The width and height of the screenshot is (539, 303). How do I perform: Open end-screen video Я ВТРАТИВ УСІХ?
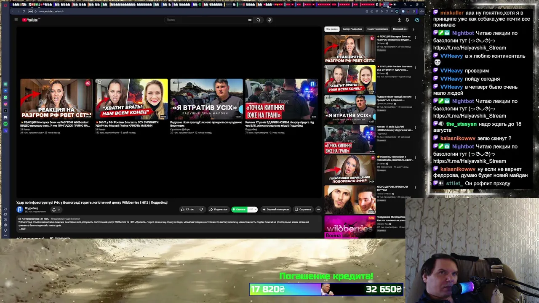pos(206,99)
